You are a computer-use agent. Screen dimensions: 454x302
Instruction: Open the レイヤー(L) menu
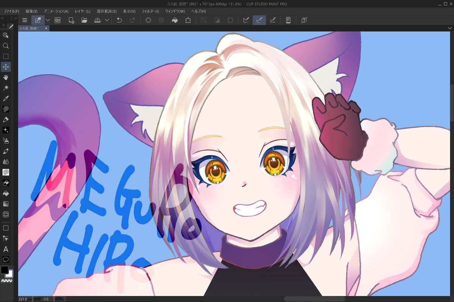pyautogui.click(x=82, y=11)
